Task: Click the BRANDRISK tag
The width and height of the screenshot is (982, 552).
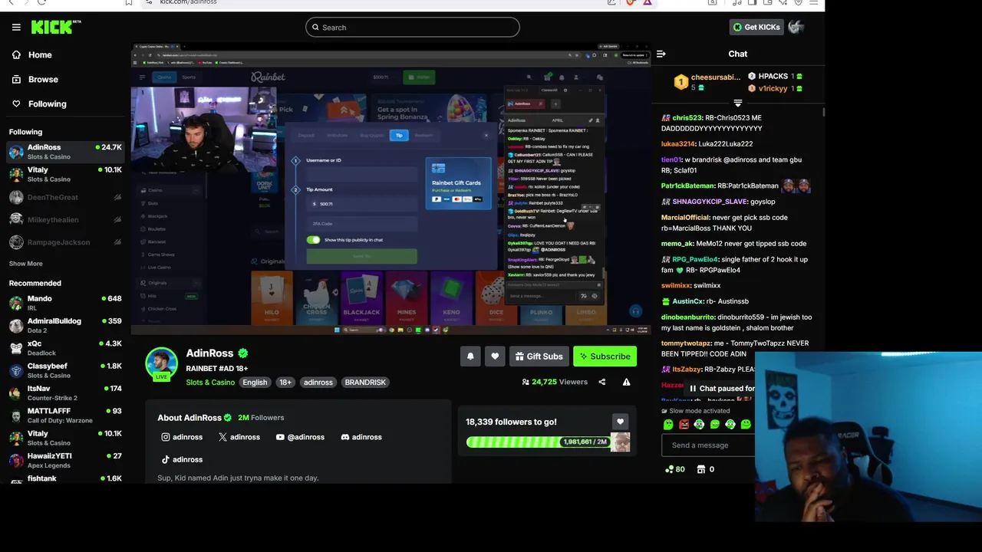Action: (x=365, y=382)
